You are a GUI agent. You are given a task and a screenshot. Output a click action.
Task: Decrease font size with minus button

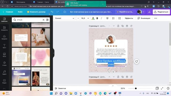point(78,18)
